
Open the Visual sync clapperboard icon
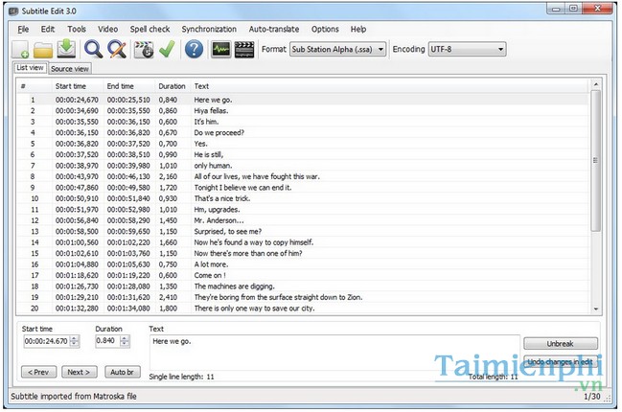coord(145,49)
